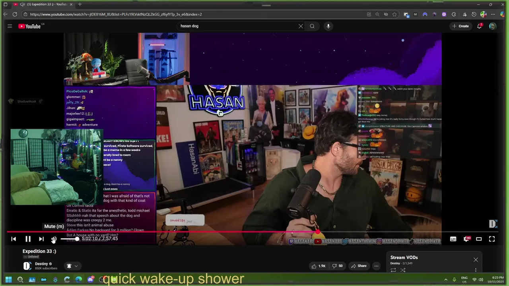Mute the video audio
509x286 pixels.
pos(54,239)
